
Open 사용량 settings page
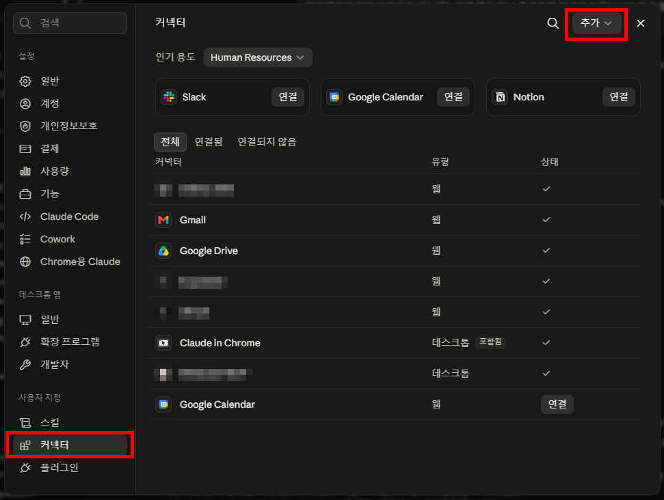coord(70,171)
